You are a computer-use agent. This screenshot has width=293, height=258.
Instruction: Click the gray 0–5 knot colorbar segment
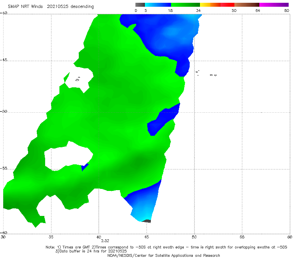click(140, 5)
